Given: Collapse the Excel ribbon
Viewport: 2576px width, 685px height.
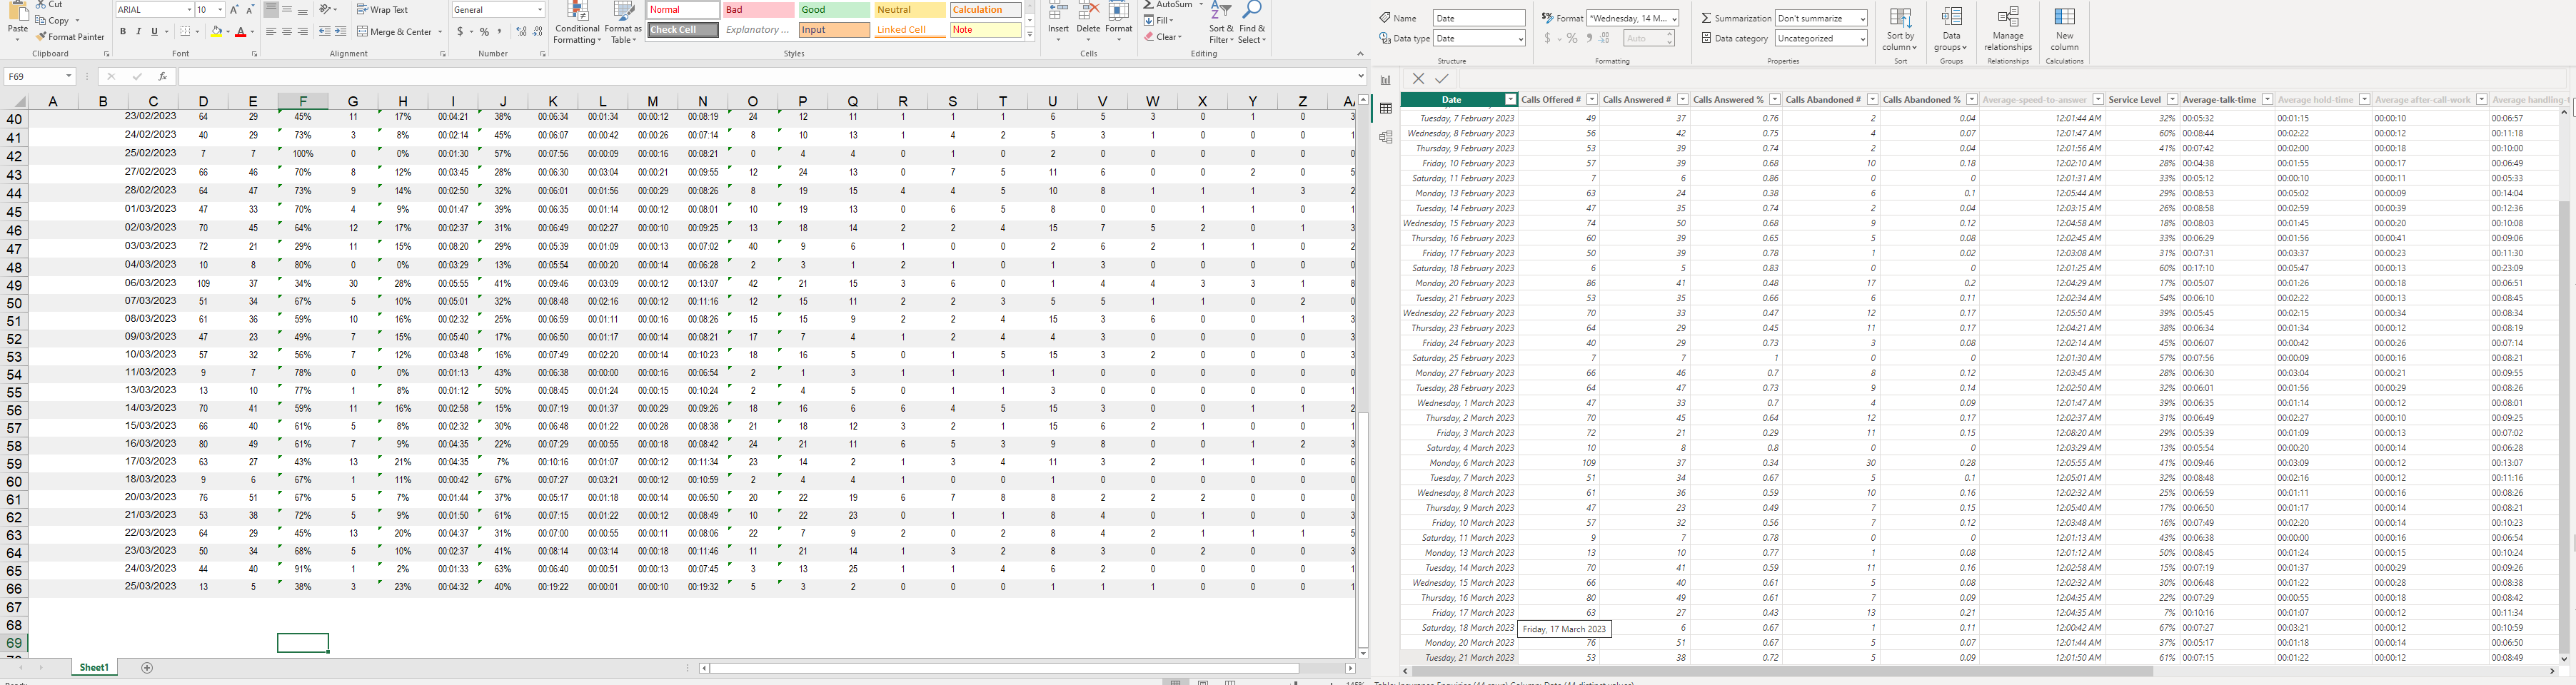Looking at the screenshot, I should tap(1360, 54).
